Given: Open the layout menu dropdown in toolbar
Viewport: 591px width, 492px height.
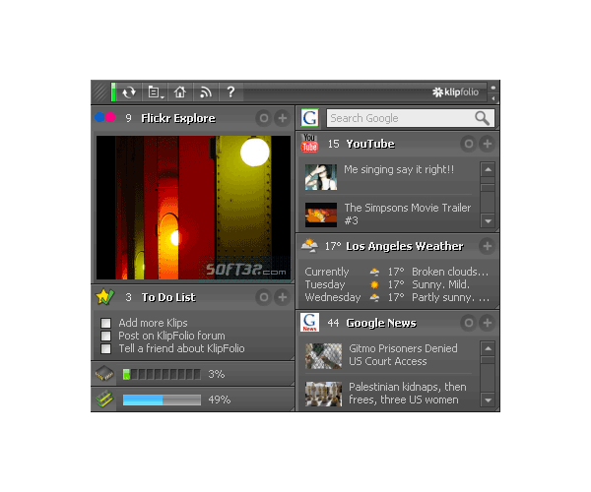Looking at the screenshot, I should (155, 92).
